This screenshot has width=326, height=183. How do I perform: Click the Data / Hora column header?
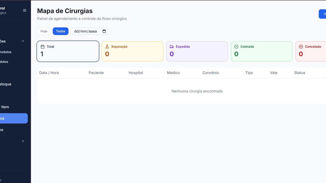coord(49,73)
